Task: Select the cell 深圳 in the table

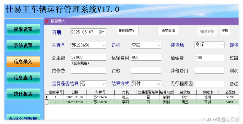Action: click(207, 102)
